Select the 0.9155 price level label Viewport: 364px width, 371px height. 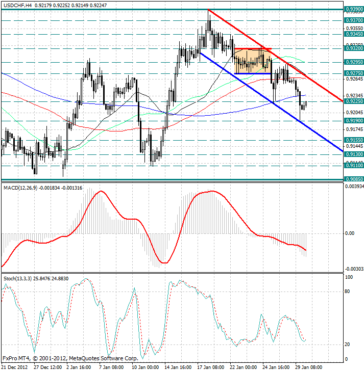[354, 140]
